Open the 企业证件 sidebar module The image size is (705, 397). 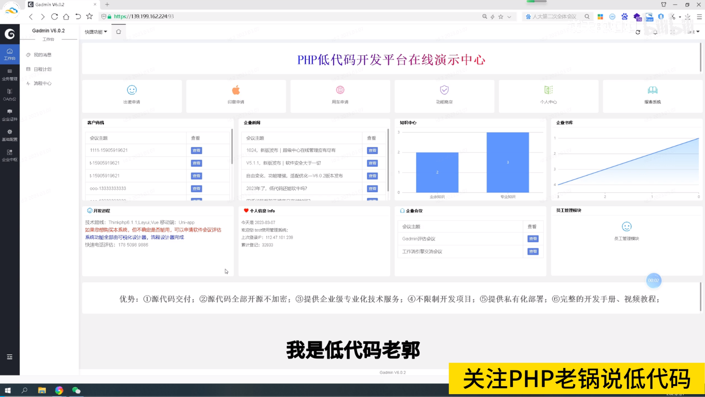(x=10, y=115)
